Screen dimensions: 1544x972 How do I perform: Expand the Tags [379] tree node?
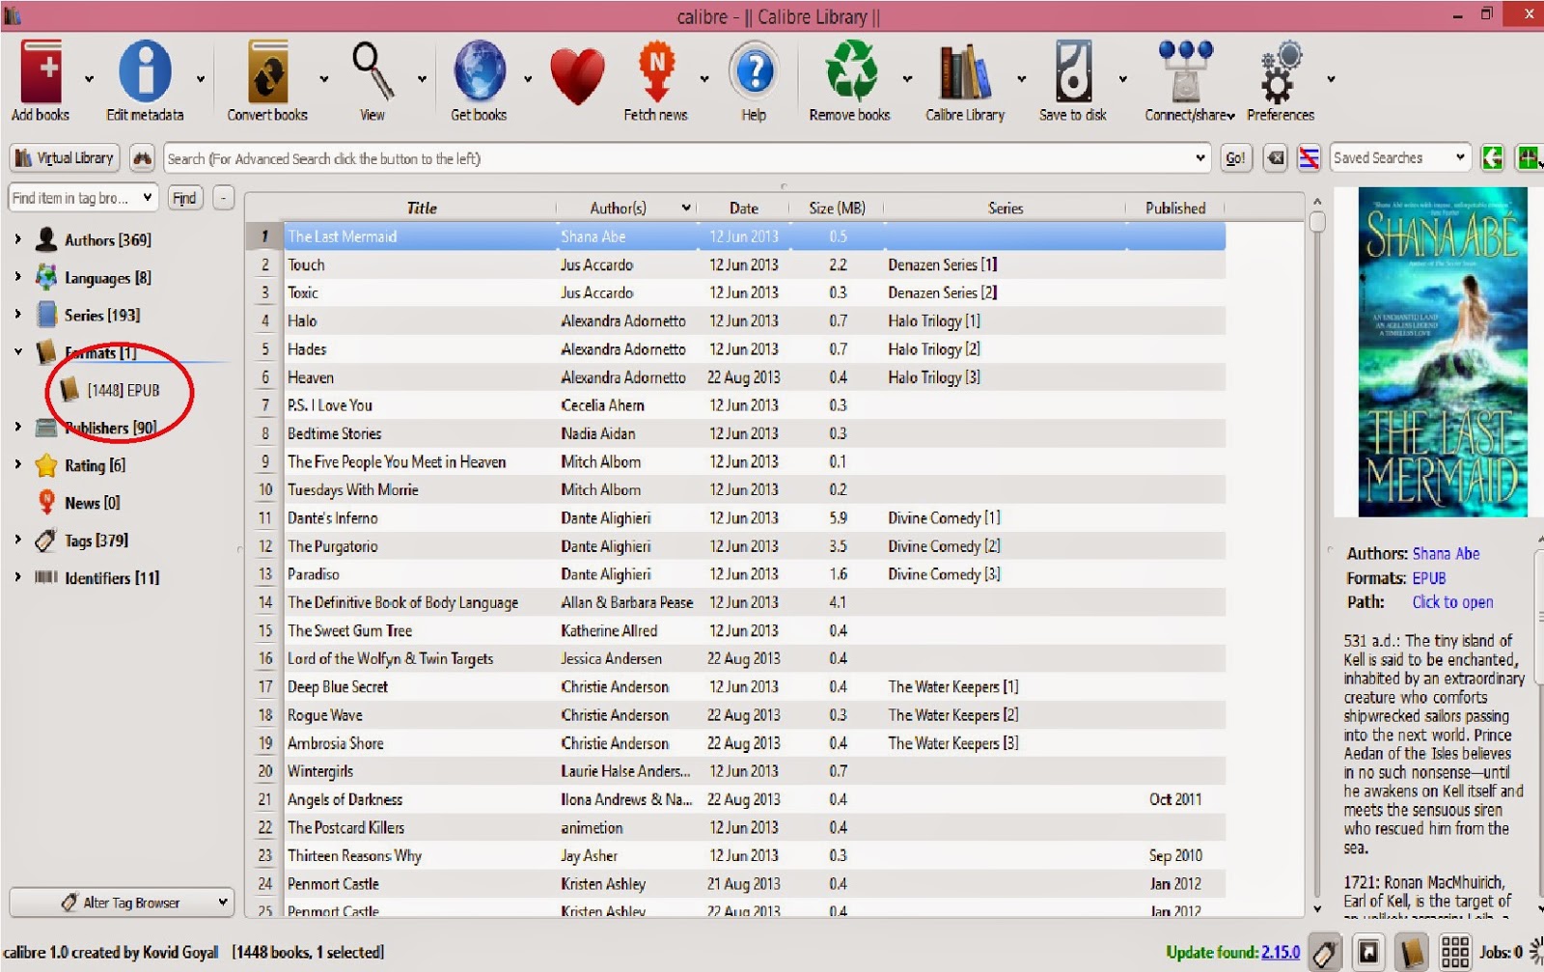click(x=17, y=540)
